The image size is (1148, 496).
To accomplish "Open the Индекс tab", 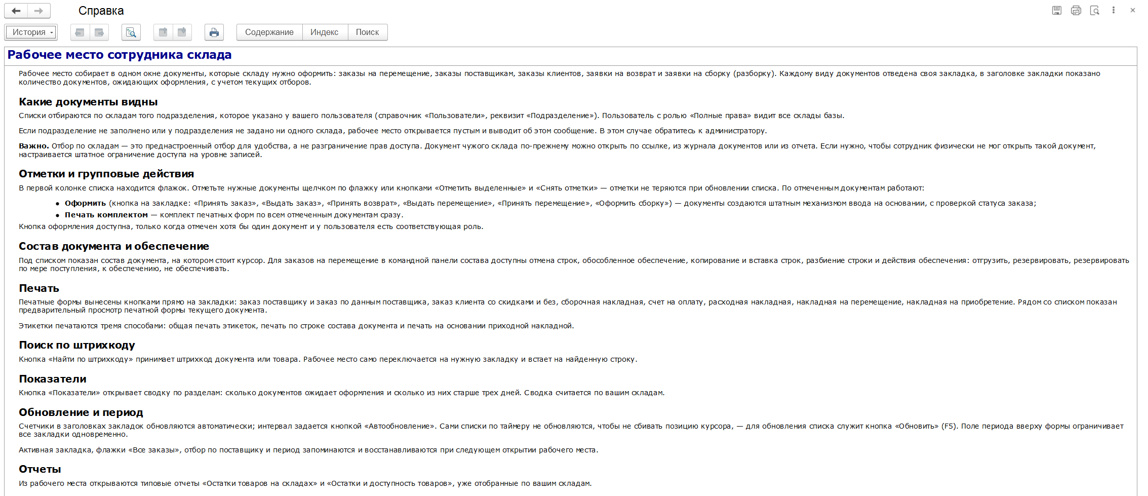I will (325, 32).
